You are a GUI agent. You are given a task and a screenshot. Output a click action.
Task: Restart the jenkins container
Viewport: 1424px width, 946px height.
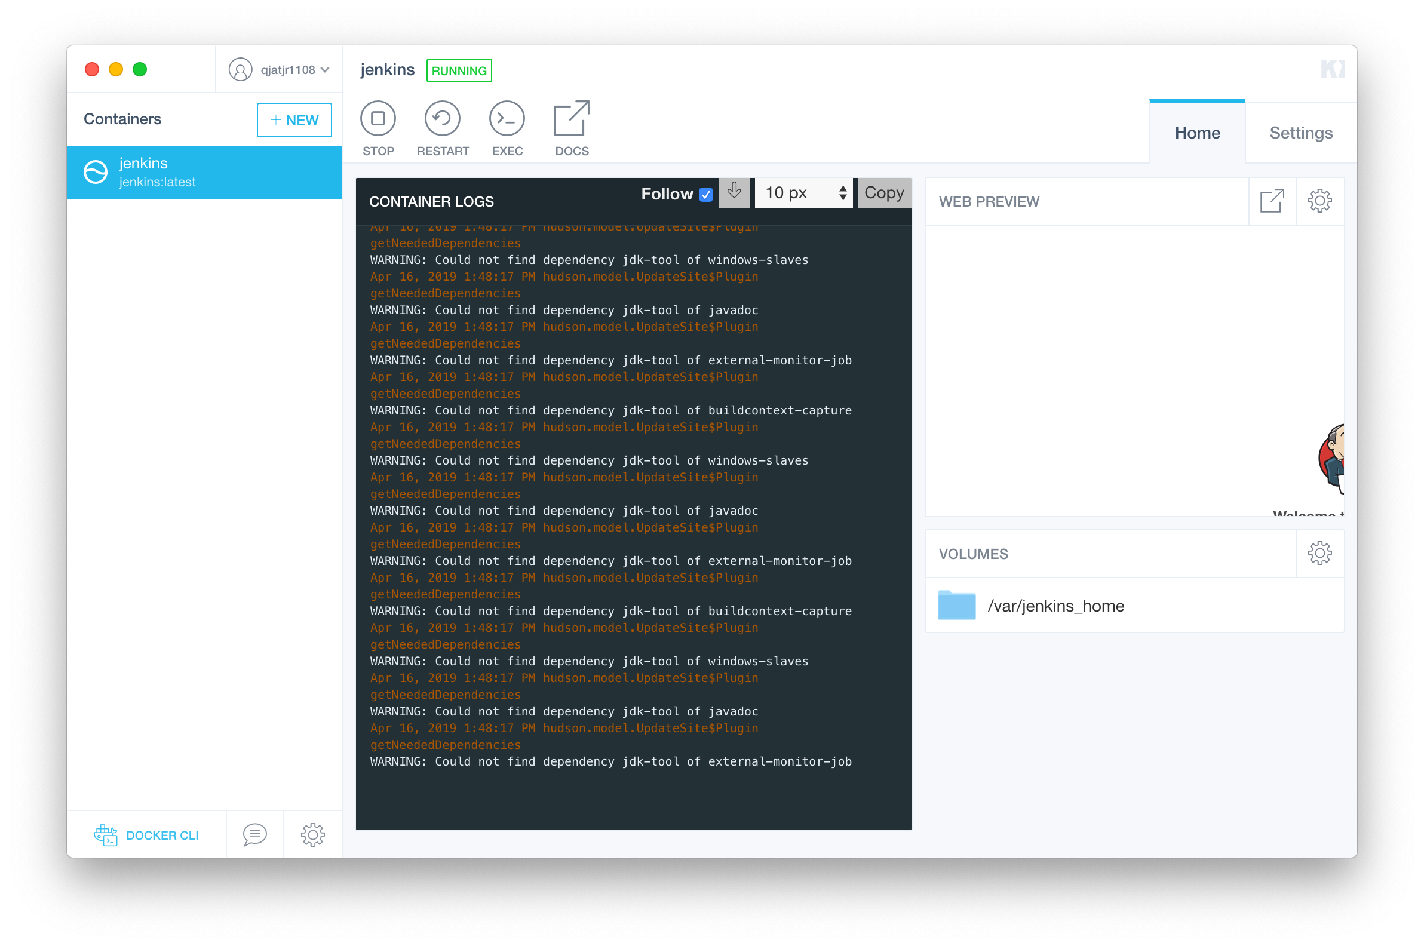(x=442, y=118)
